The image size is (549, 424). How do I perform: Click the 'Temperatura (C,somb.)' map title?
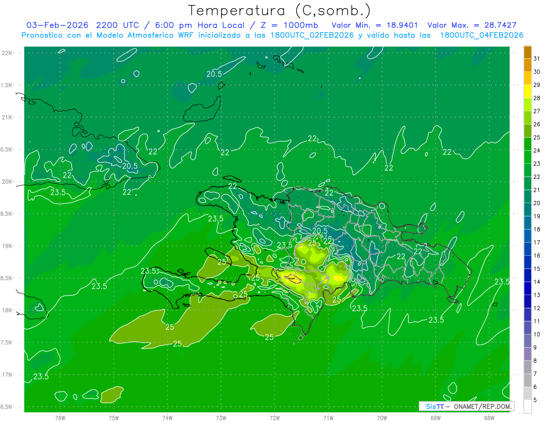[279, 11]
